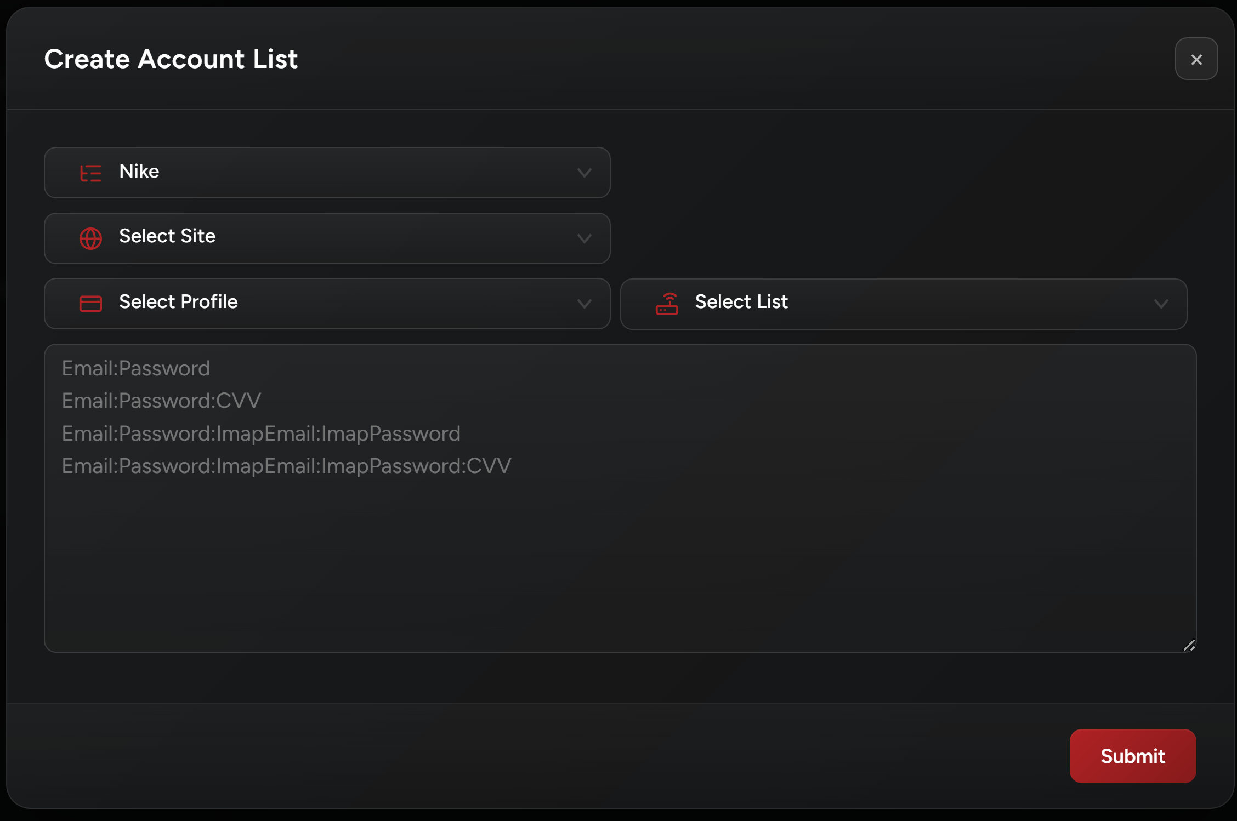Click the text area resize handle

pos(1189,645)
